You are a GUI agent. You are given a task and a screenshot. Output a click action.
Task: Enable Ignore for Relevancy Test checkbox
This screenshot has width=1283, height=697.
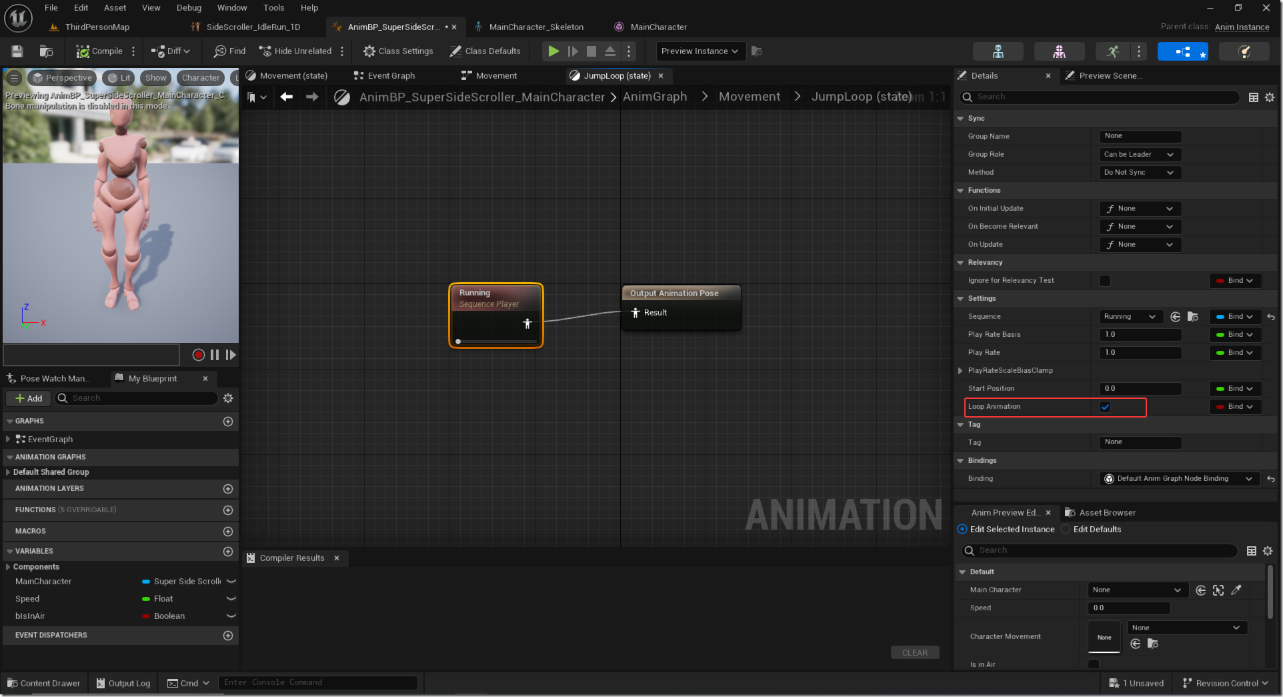1105,281
